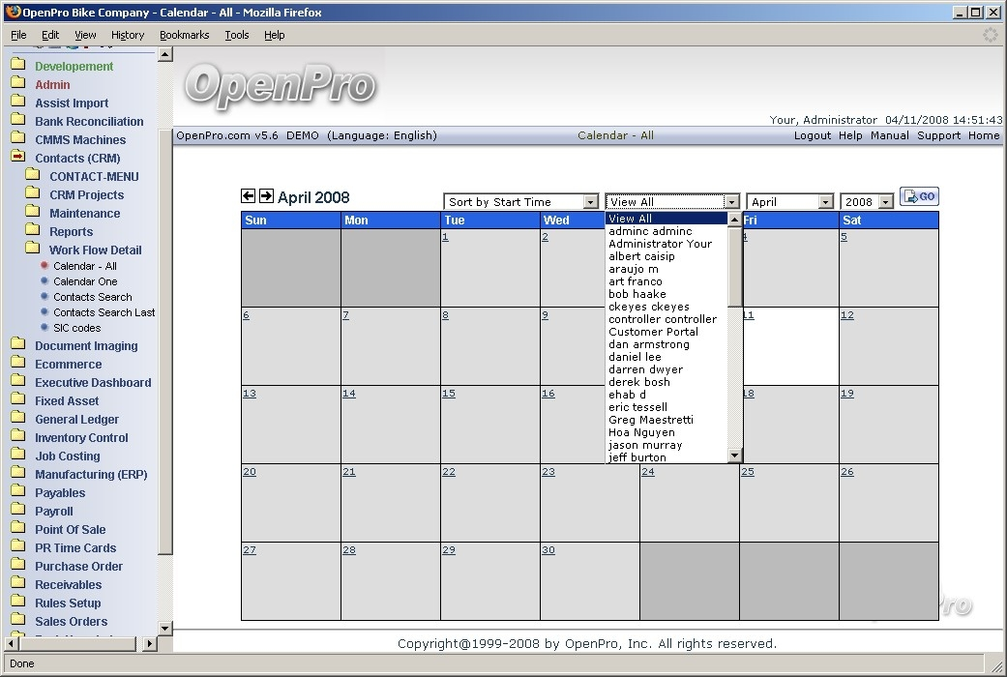Click the General Ledger folder icon
Screen dimensions: 1007x677
[17, 419]
